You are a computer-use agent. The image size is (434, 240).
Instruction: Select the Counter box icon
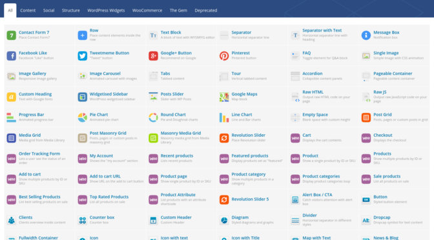coord(82,220)
